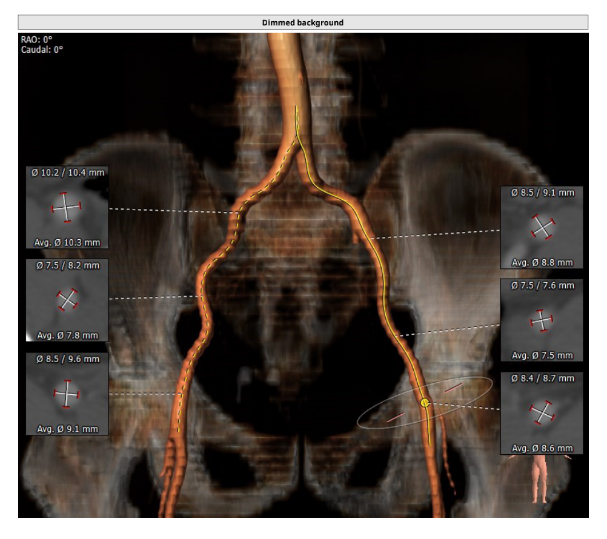The height and width of the screenshot is (539, 607).
Task: Click the Caudal: 0° angle readout
Action: [x=42, y=50]
